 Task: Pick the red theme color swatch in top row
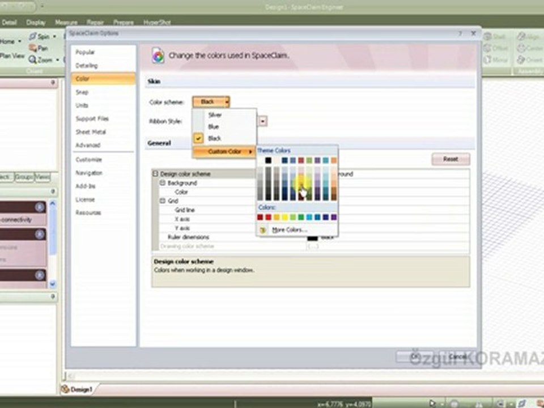[x=301, y=160]
